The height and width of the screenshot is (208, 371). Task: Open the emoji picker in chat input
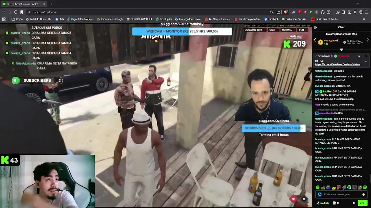363,194
